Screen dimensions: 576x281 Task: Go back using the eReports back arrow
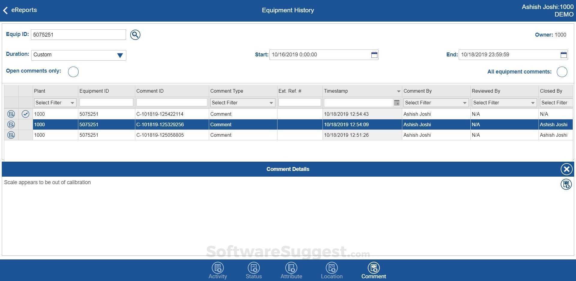5,10
